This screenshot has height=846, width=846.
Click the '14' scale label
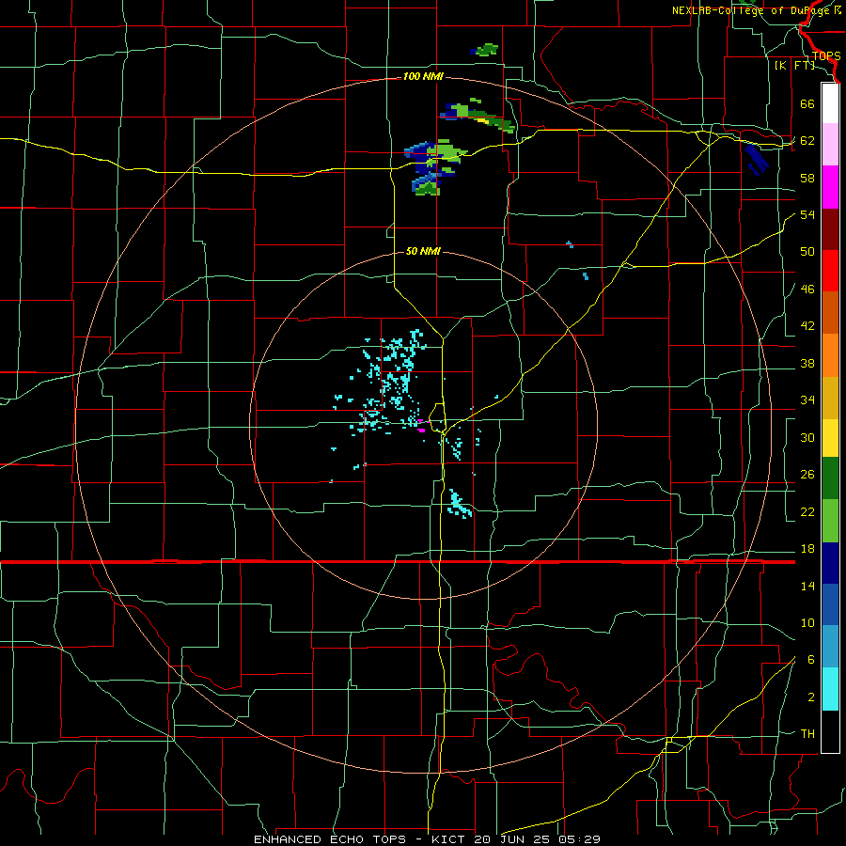click(x=807, y=586)
